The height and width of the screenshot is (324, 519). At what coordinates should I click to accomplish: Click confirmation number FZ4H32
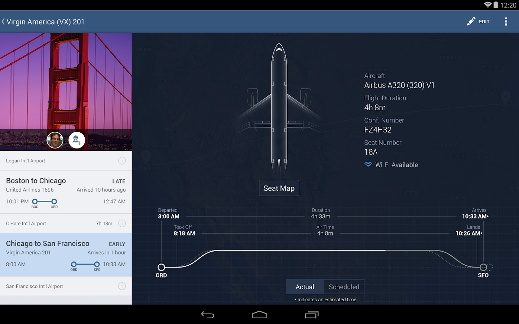click(x=378, y=130)
